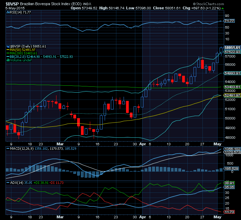The height and width of the screenshot is (220, 241).
Task: Click the green up-triangle change indicator
Action: click(x=222, y=8)
